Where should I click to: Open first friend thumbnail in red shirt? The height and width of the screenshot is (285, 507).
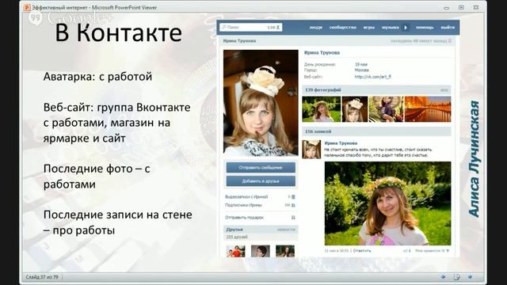(x=236, y=251)
